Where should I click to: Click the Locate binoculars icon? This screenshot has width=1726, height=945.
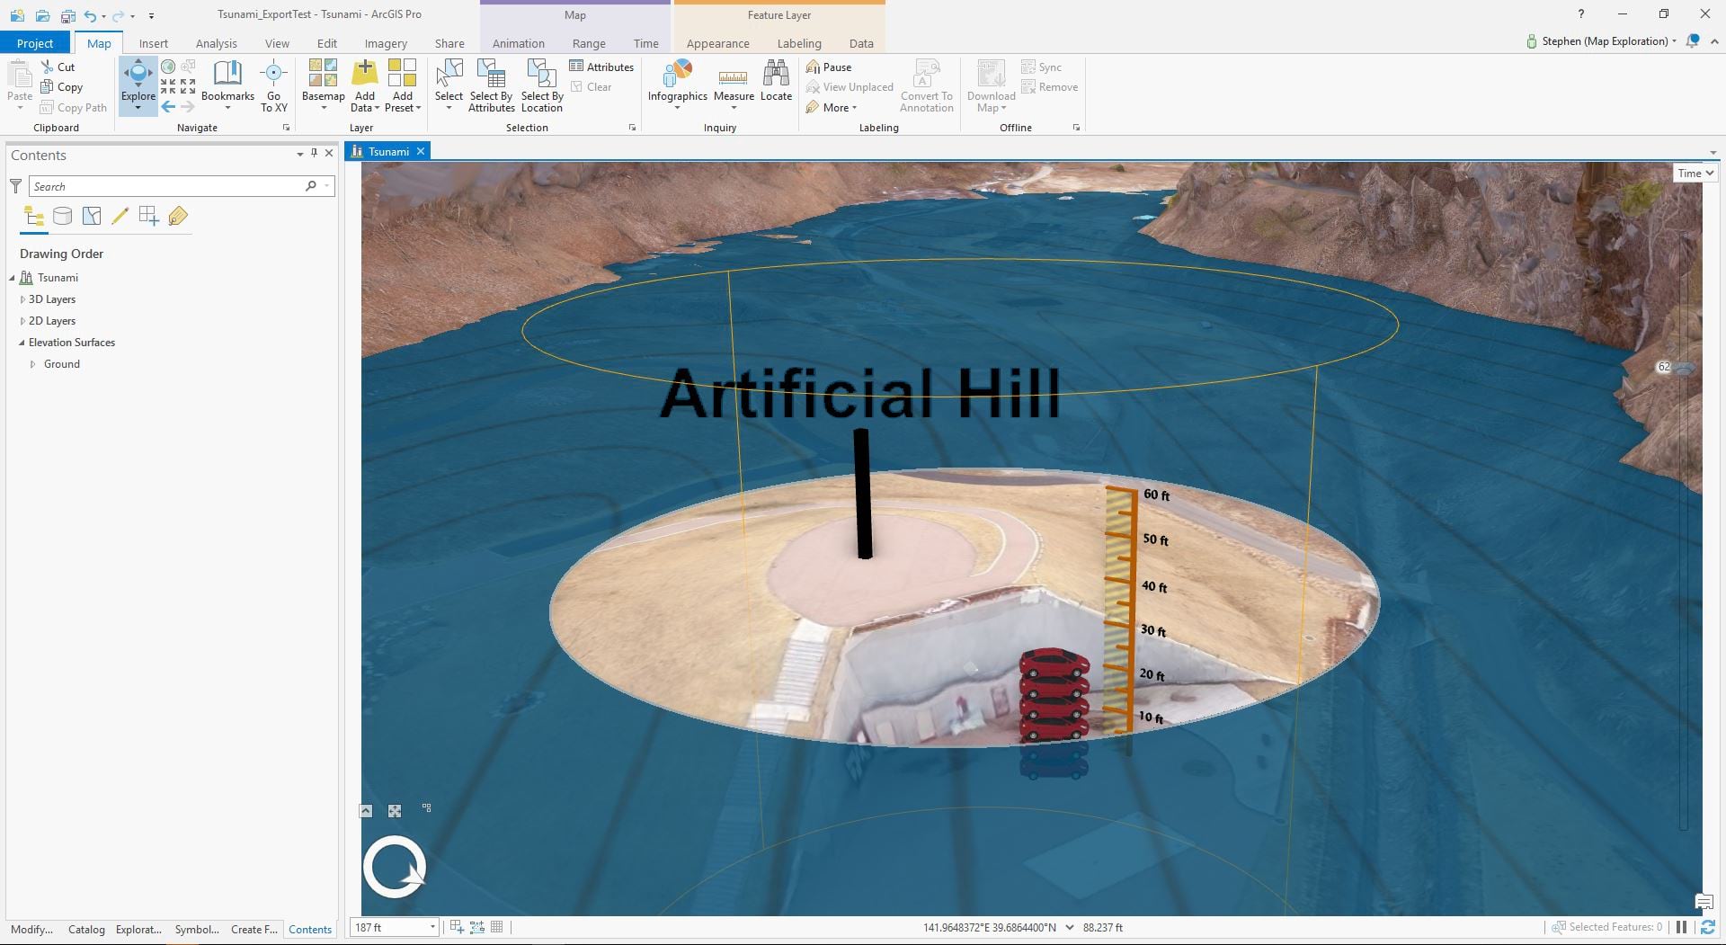click(x=776, y=81)
